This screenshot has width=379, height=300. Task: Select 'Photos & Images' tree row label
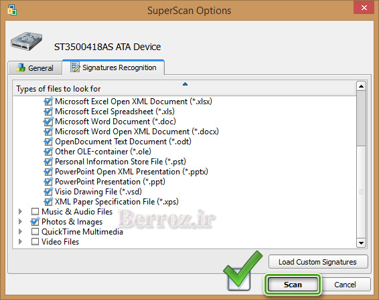72,222
